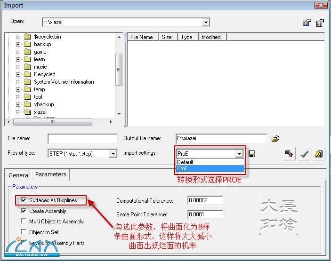Click the green checkmark apply icon
Viewport: 331px width, 261px height.
pos(304,154)
